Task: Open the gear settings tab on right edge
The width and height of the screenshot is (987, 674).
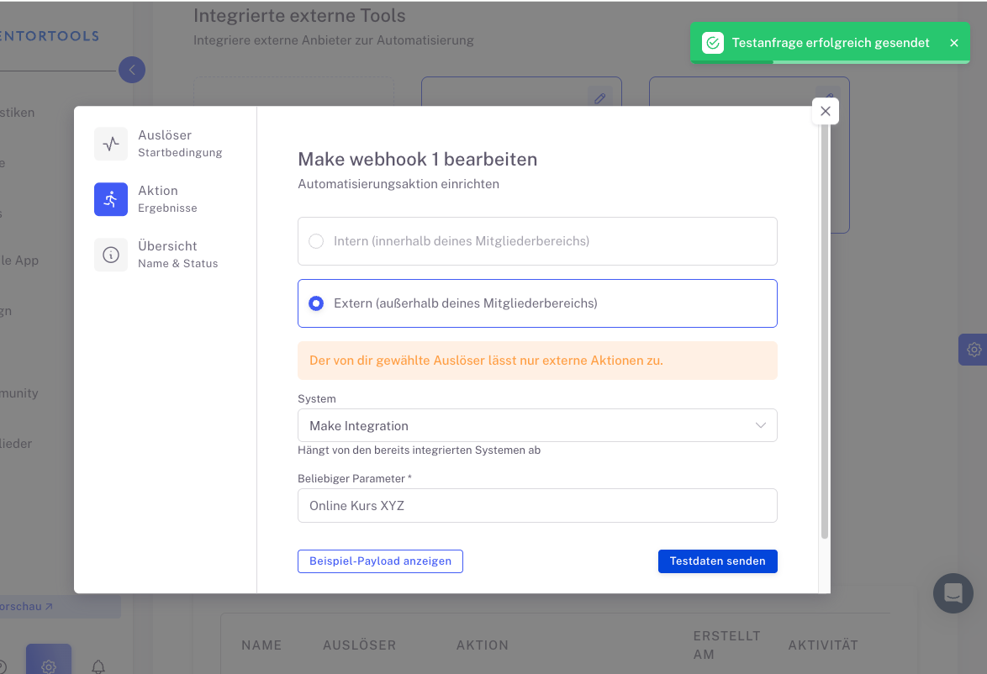Action: [974, 350]
